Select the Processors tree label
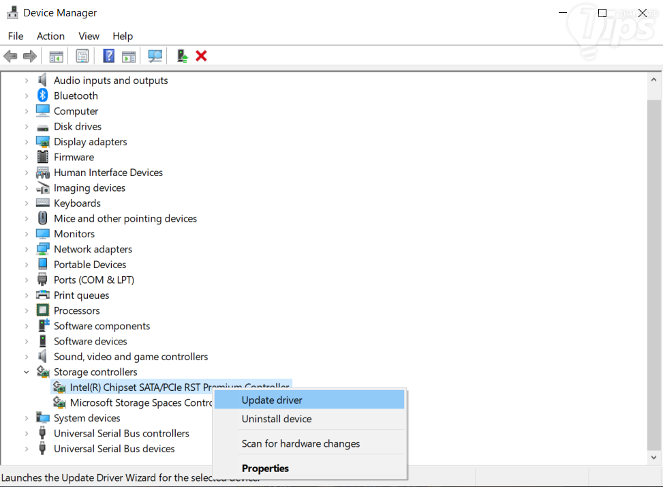 tap(76, 310)
